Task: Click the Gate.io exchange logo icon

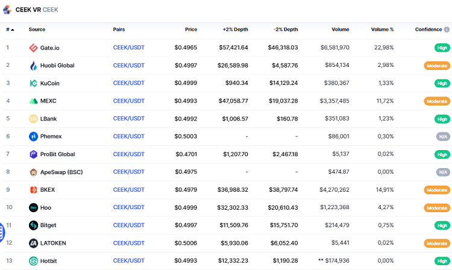Action: [x=34, y=48]
